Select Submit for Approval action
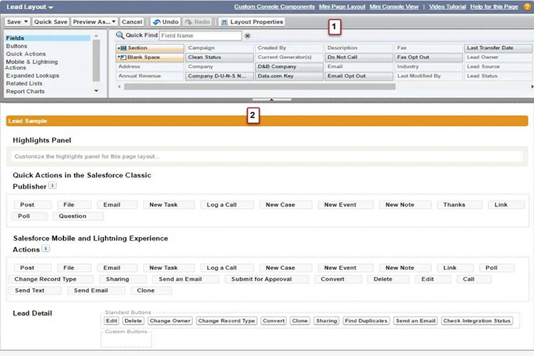This screenshot has height=356, width=534. [x=267, y=279]
